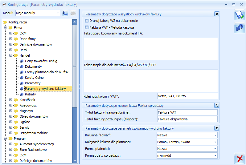Collapse the nazewnictwa Faktur sprzedaży section
This screenshot has width=246, height=165.
click(217, 106)
